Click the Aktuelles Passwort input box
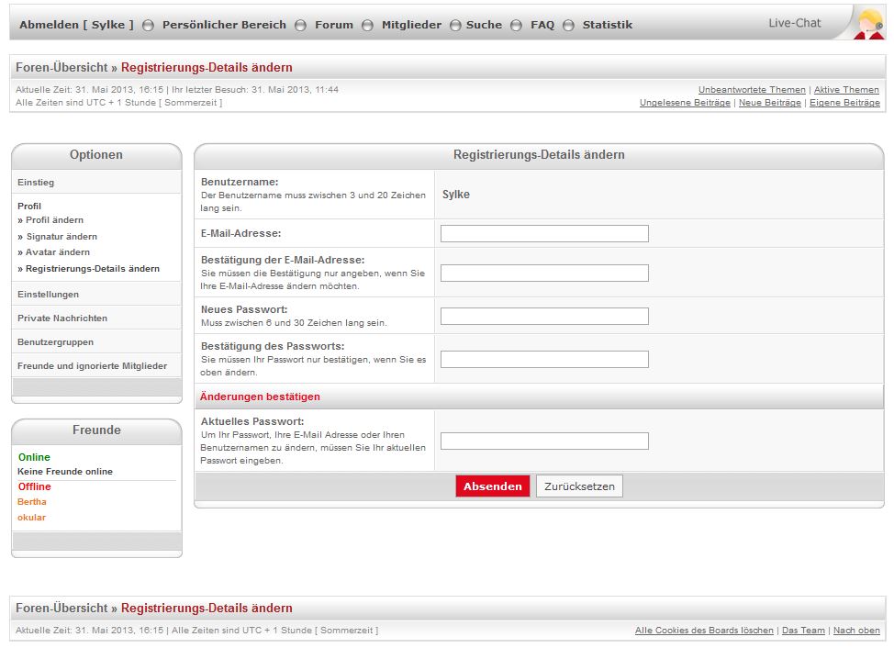This screenshot has width=894, height=648. [x=544, y=441]
